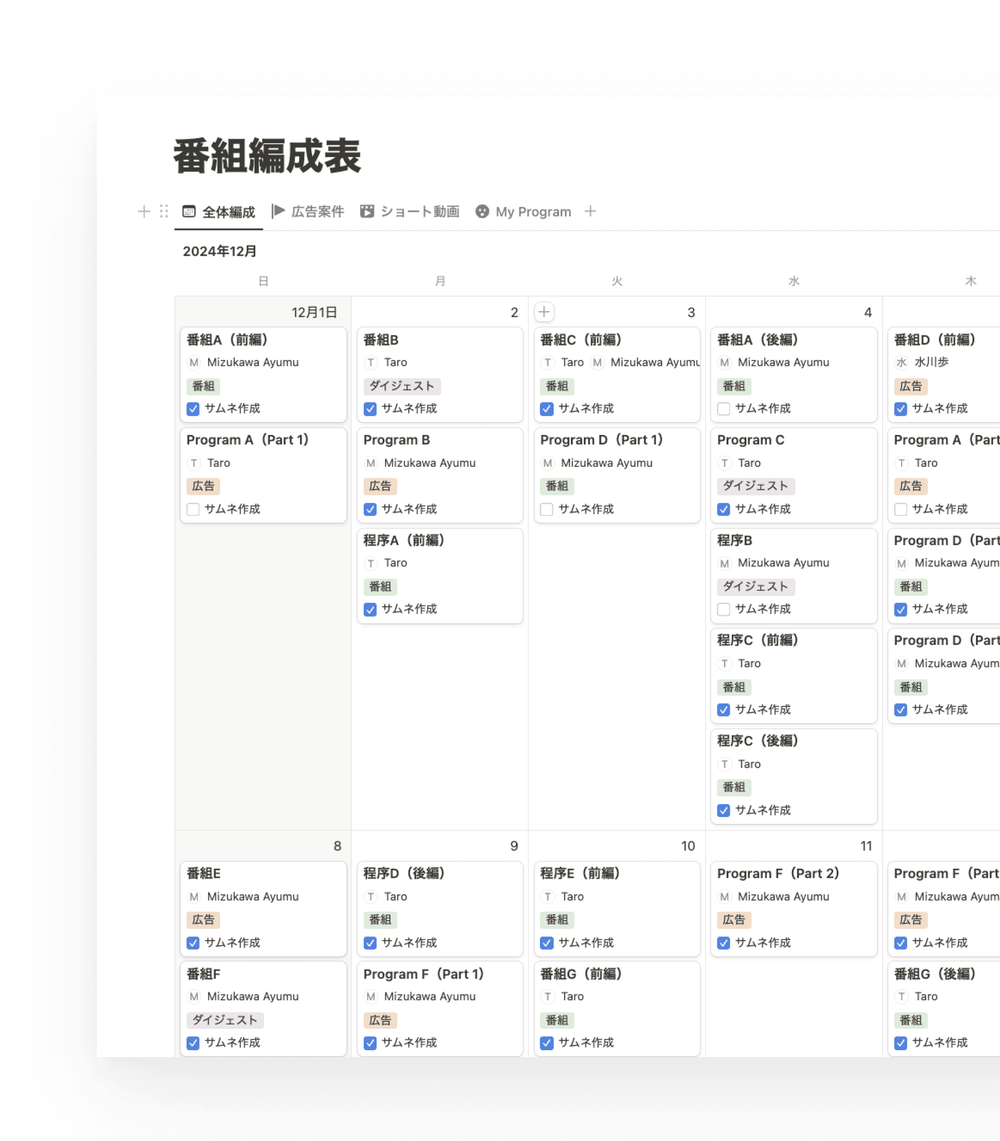Open the My Program tab
Viewport: 1000px width, 1141px height.
(x=533, y=211)
